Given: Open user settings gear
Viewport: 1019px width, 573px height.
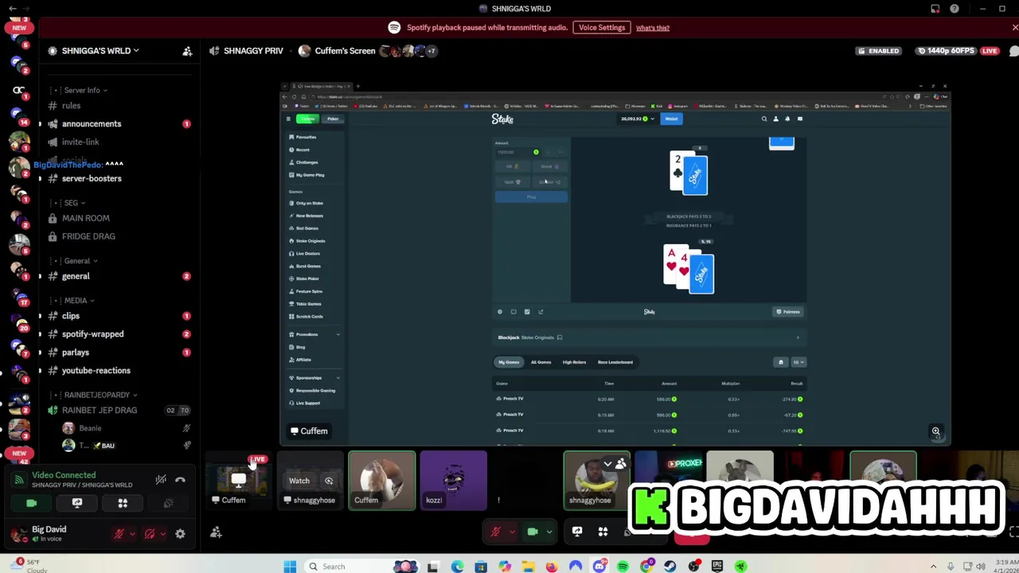Looking at the screenshot, I should [181, 534].
